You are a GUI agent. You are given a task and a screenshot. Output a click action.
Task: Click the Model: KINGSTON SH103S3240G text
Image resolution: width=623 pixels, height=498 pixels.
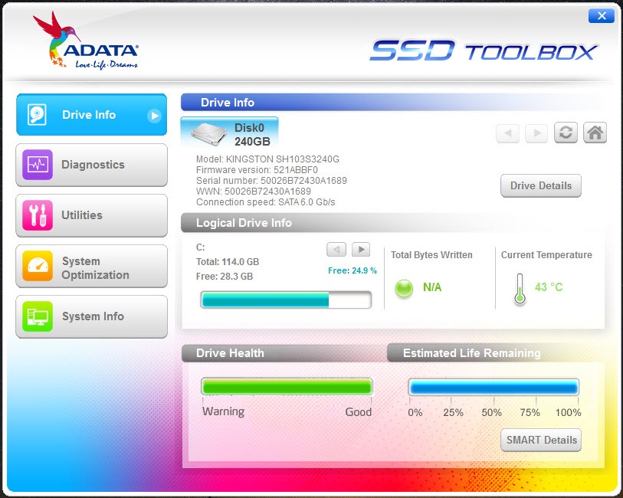(x=267, y=159)
